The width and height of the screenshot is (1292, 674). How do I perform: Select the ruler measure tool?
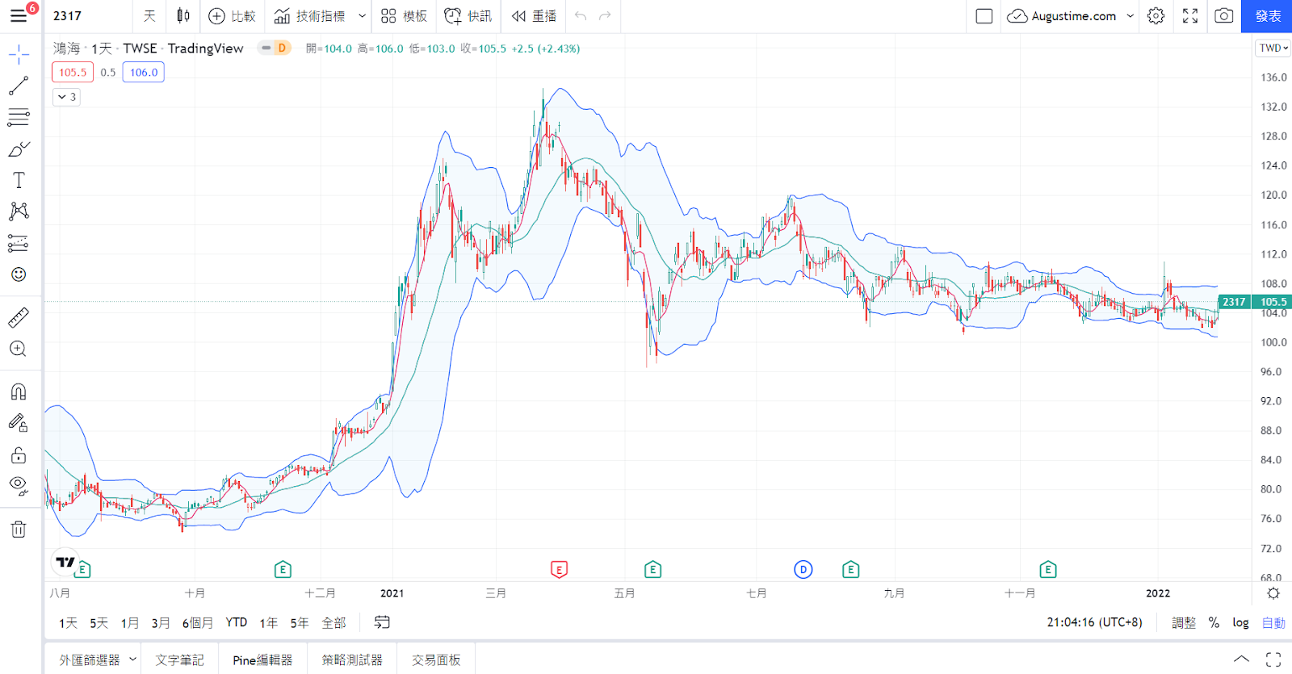click(19, 317)
